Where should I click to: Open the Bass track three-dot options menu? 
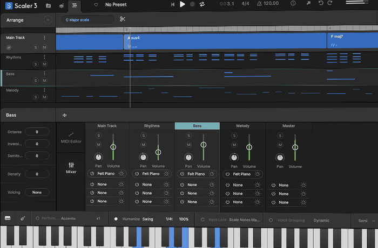pyautogui.click(x=45, y=74)
